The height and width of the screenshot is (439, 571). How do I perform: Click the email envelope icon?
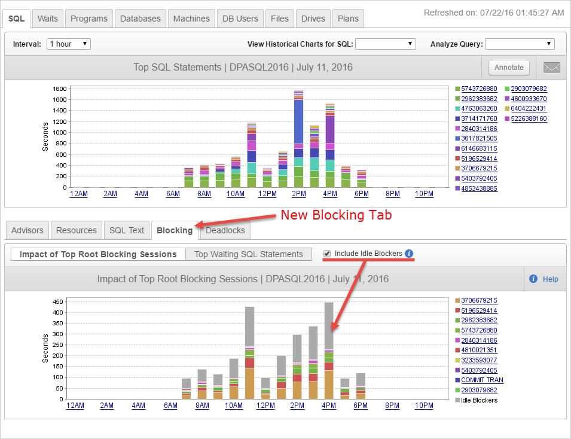pyautogui.click(x=551, y=68)
